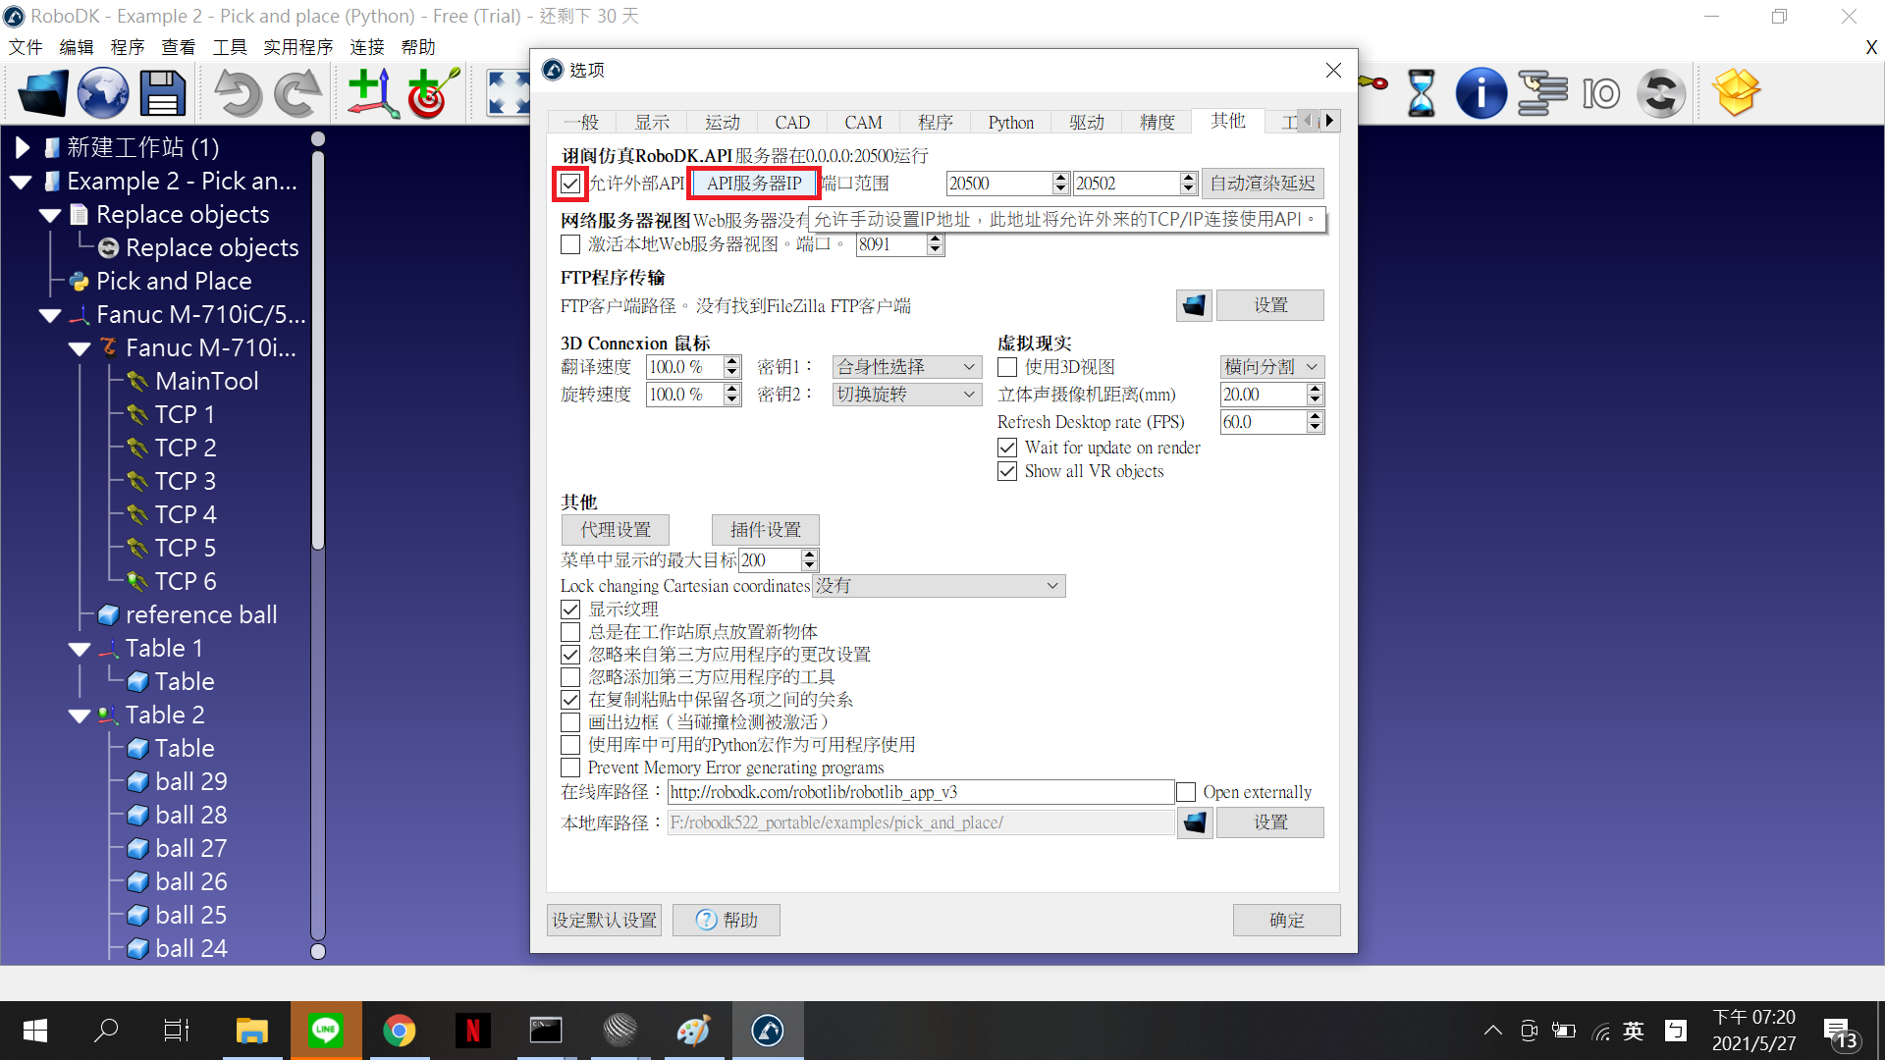The image size is (1885, 1060).
Task: Uncheck the 允许外部API checkbox
Action: (570, 184)
